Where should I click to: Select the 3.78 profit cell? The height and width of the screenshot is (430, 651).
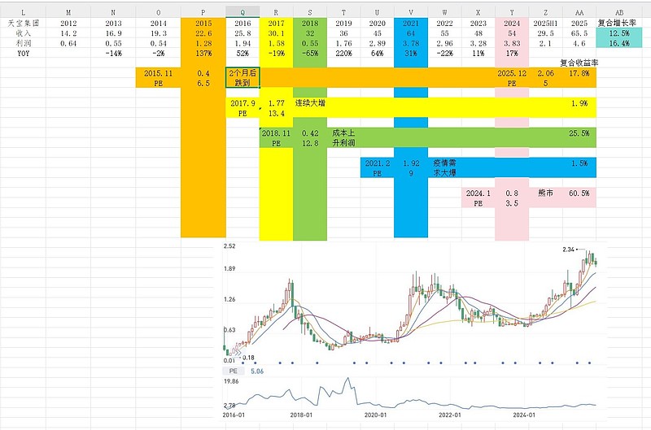click(x=411, y=43)
